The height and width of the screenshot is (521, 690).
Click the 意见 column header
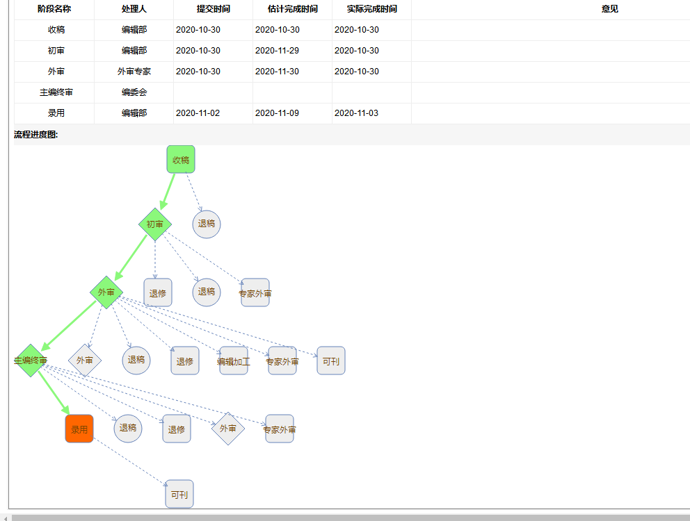click(610, 9)
